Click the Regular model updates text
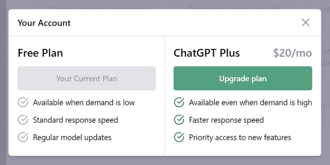Screen dimensions: 330x165 point(72,137)
